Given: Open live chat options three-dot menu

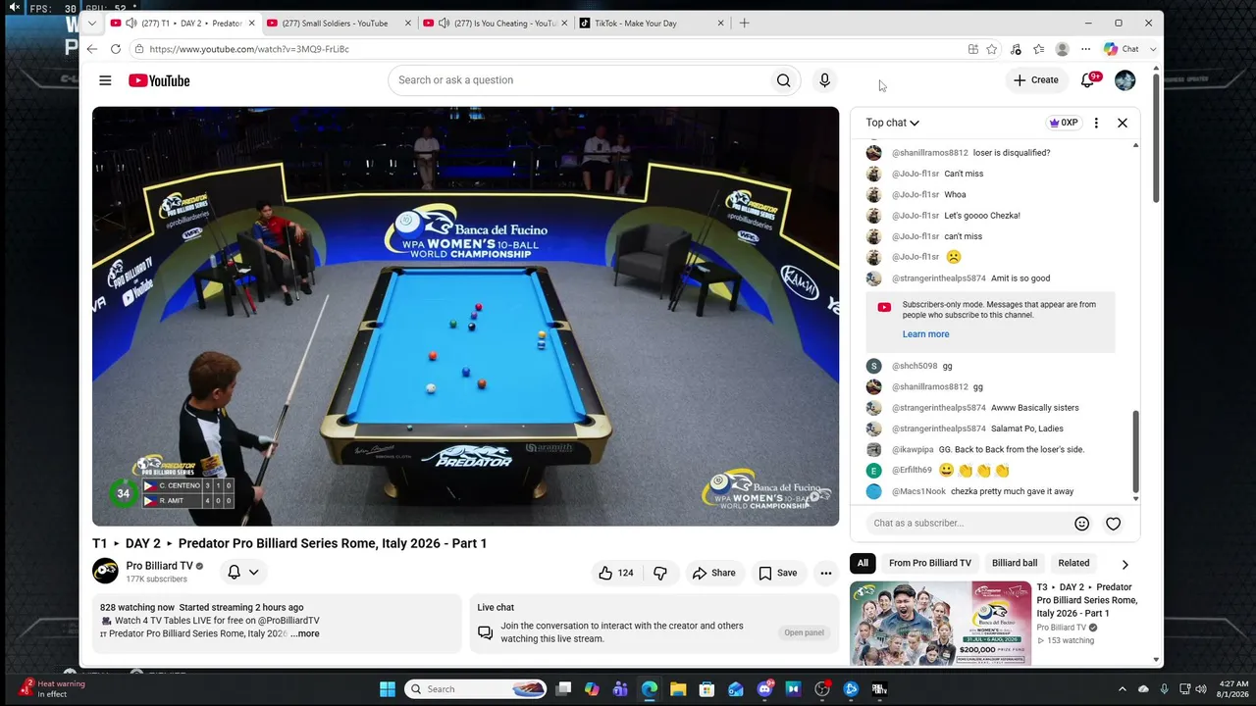Looking at the screenshot, I should (x=1096, y=123).
